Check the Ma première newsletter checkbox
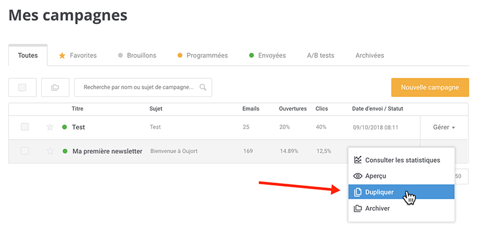 point(24,151)
